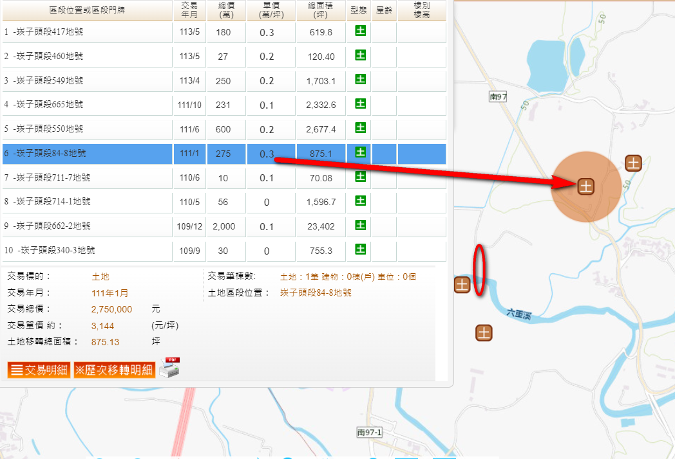
Task: Sort by 交易年月 column header
Action: click(189, 10)
